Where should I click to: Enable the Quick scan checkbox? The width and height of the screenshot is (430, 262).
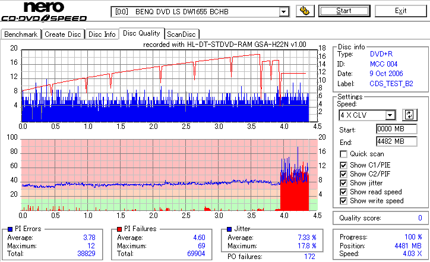pos(343,154)
